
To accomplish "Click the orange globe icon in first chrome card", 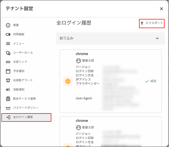I will 68,81.
